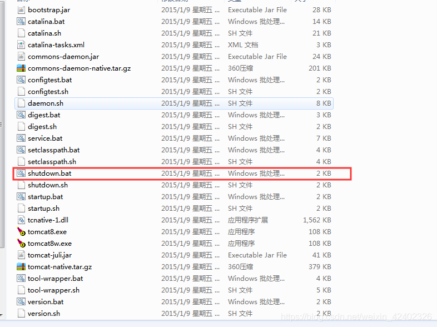Select the version.sh file name
This screenshot has width=437, height=327.
point(44,314)
